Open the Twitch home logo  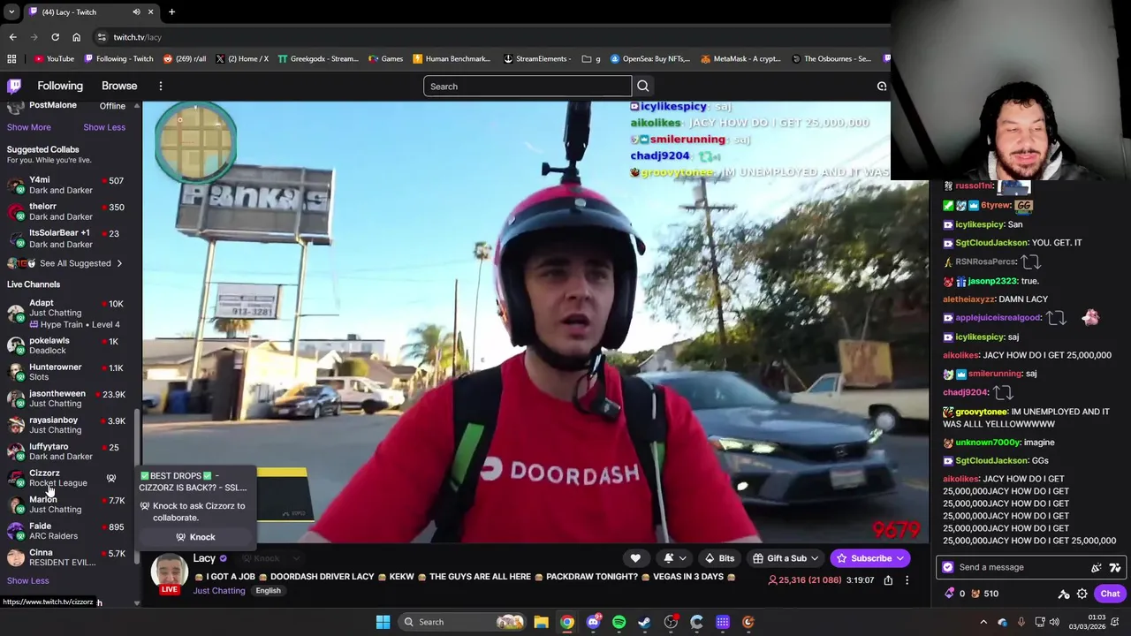click(14, 86)
